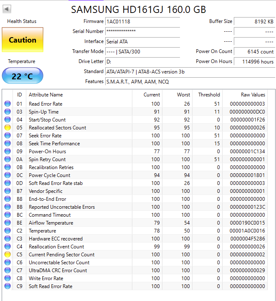Viewport: 276px width, 301px height.
Task: Click the blue status icon for Seek Error Rate
Action: [8, 135]
